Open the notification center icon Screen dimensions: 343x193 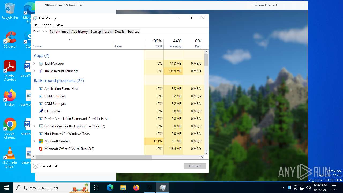click(334, 188)
